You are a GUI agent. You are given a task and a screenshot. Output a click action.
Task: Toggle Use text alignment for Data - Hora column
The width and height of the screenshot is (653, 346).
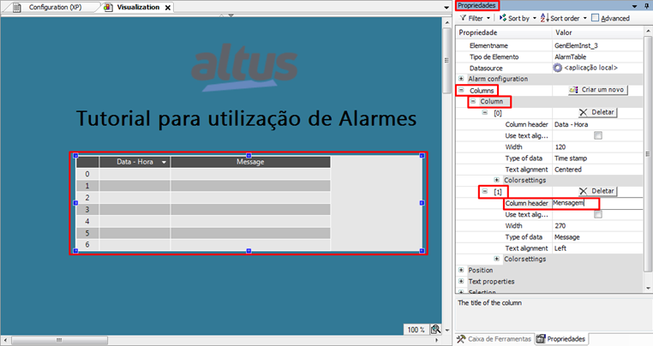[598, 135]
